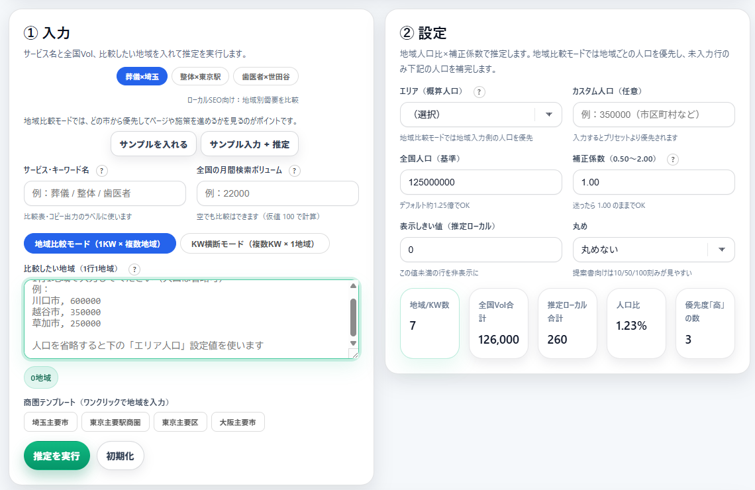
Task: Click the 0地域 count badge
Action: 41,378
